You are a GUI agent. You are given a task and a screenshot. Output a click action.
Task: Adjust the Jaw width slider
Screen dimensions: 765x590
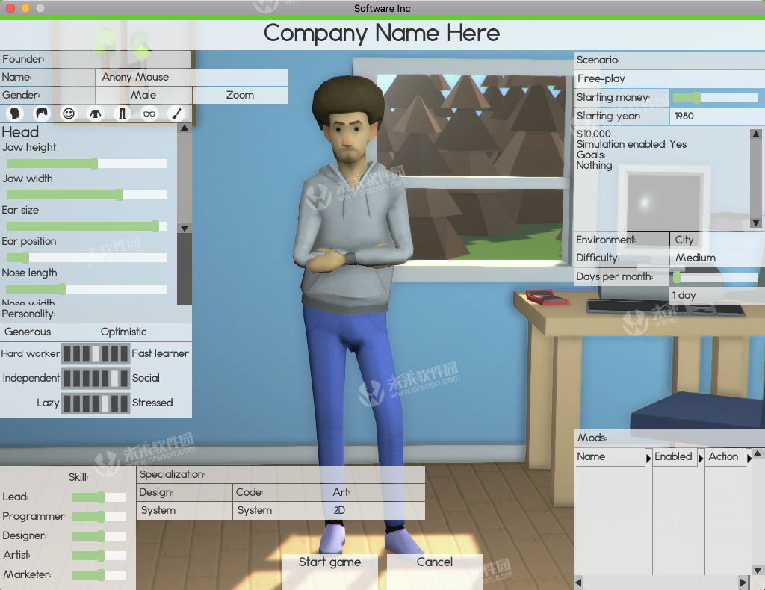click(87, 195)
